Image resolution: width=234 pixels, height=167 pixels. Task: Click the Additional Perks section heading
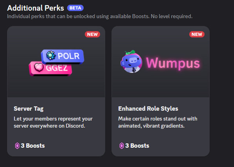pyautogui.click(x=35, y=8)
